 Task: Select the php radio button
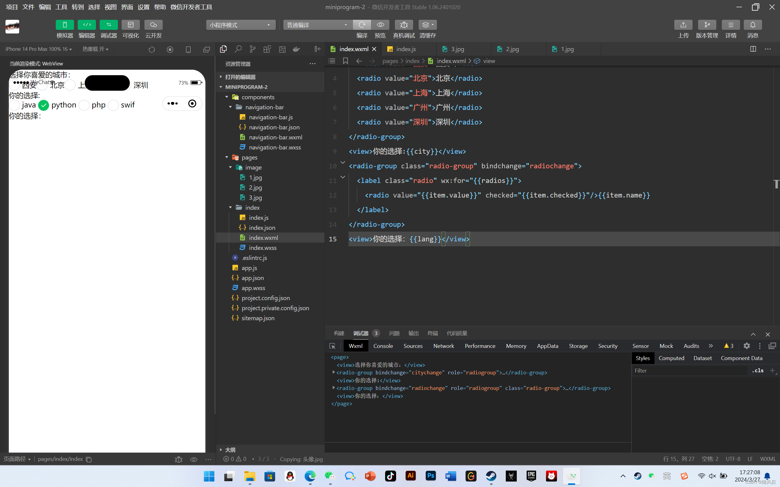(84, 105)
